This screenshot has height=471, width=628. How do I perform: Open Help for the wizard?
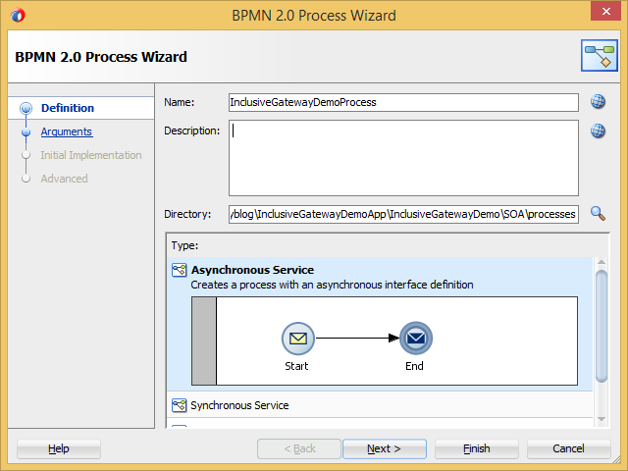[x=59, y=448]
